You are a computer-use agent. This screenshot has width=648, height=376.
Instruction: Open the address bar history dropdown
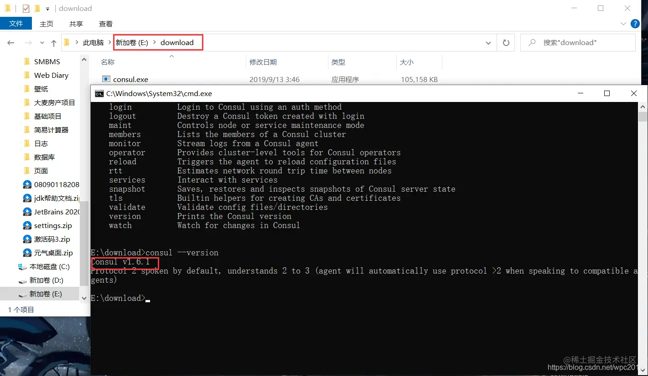pyautogui.click(x=488, y=43)
